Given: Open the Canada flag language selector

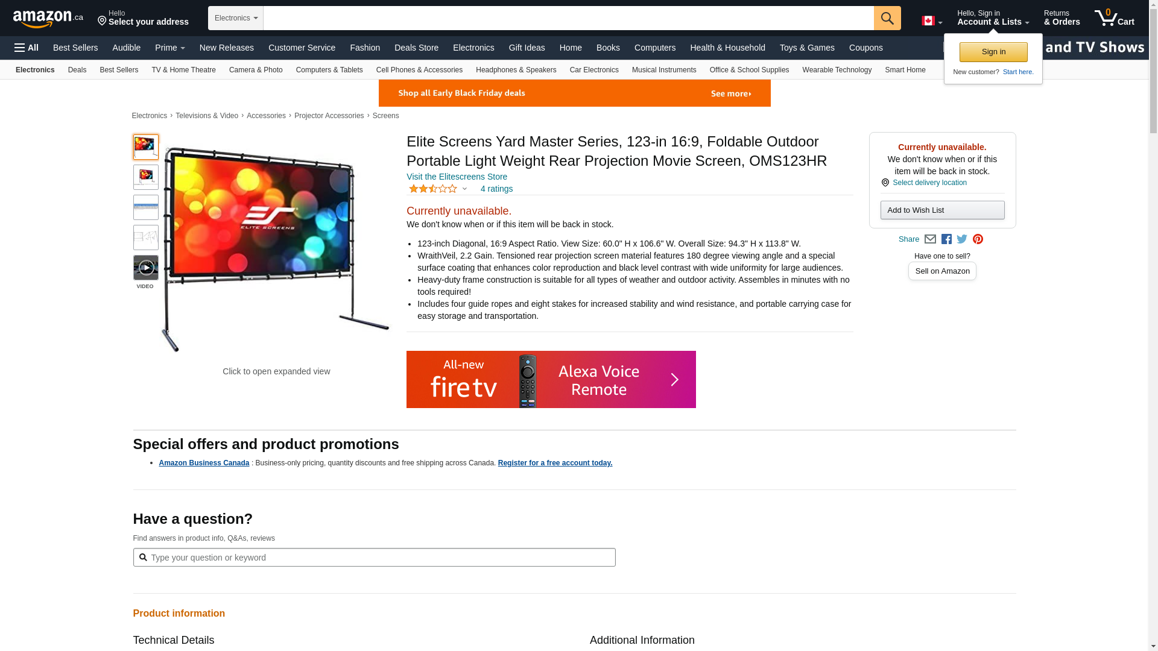Looking at the screenshot, I should tap(931, 21).
